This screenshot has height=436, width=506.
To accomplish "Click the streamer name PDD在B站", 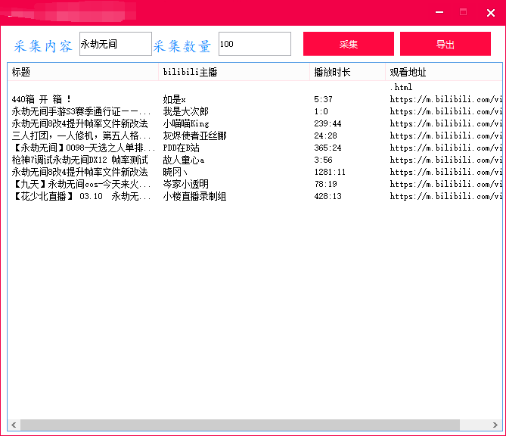I will coord(181,148).
